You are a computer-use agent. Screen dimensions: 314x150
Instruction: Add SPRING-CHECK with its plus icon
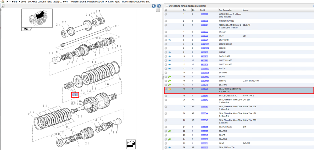coord(166,44)
